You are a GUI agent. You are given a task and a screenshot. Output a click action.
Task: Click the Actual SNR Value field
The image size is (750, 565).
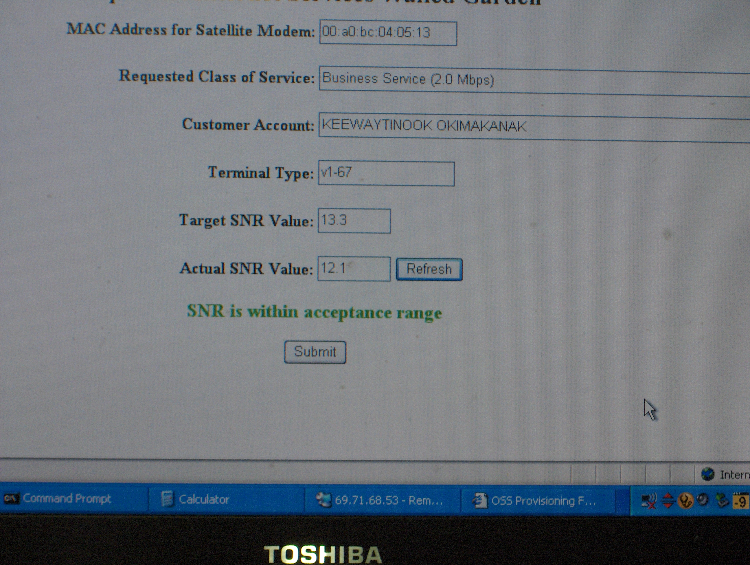(x=354, y=269)
